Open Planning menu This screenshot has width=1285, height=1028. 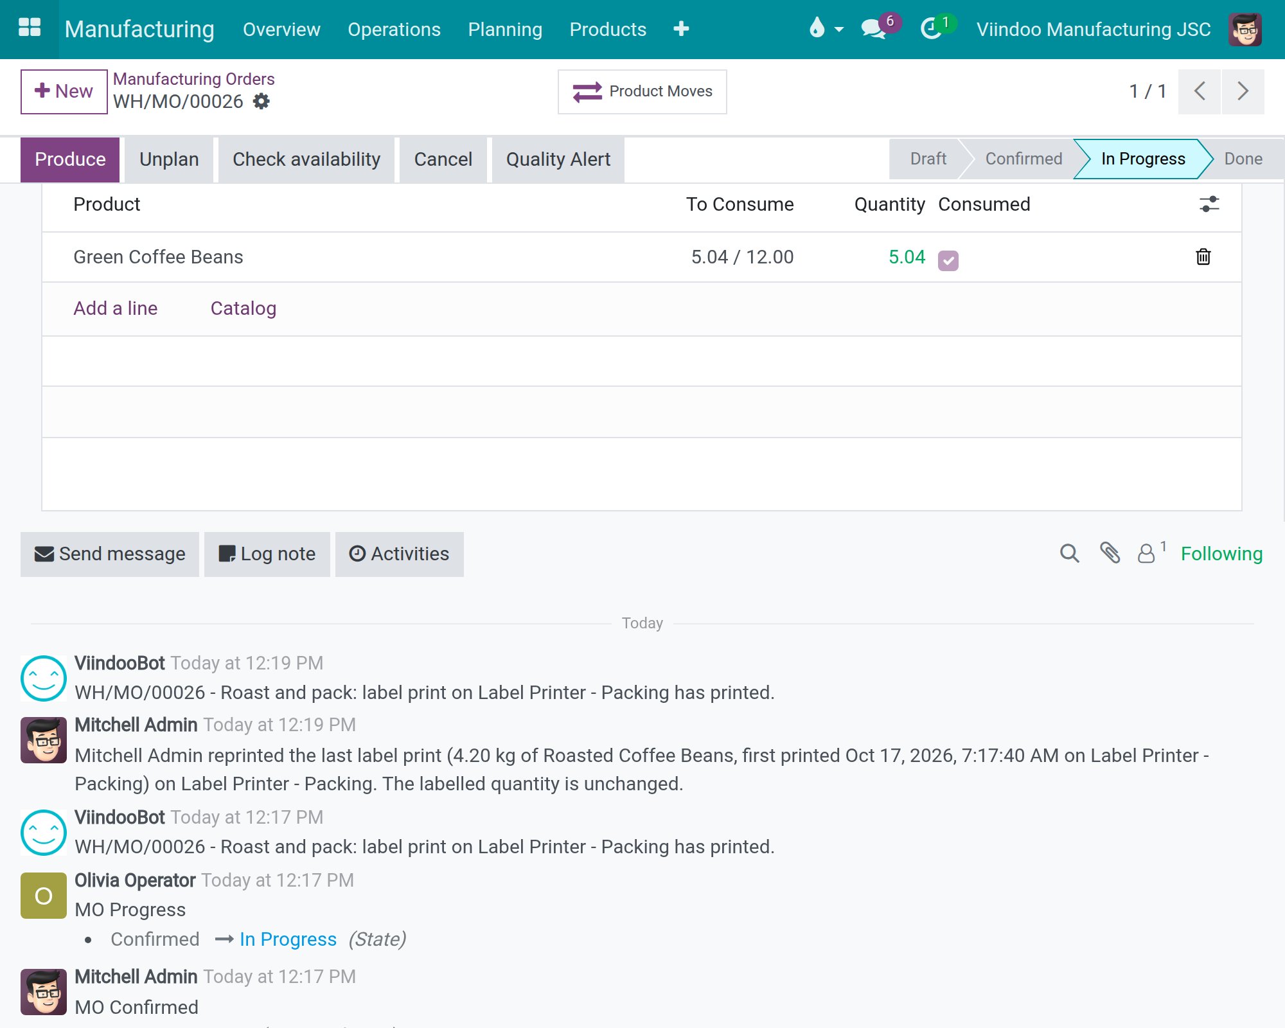505,30
